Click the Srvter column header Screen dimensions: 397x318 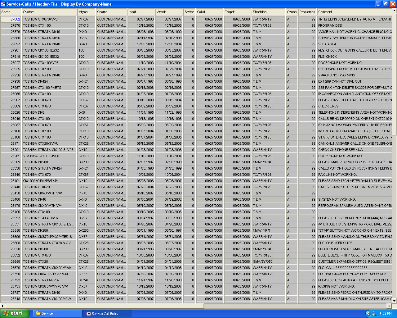(190, 12)
